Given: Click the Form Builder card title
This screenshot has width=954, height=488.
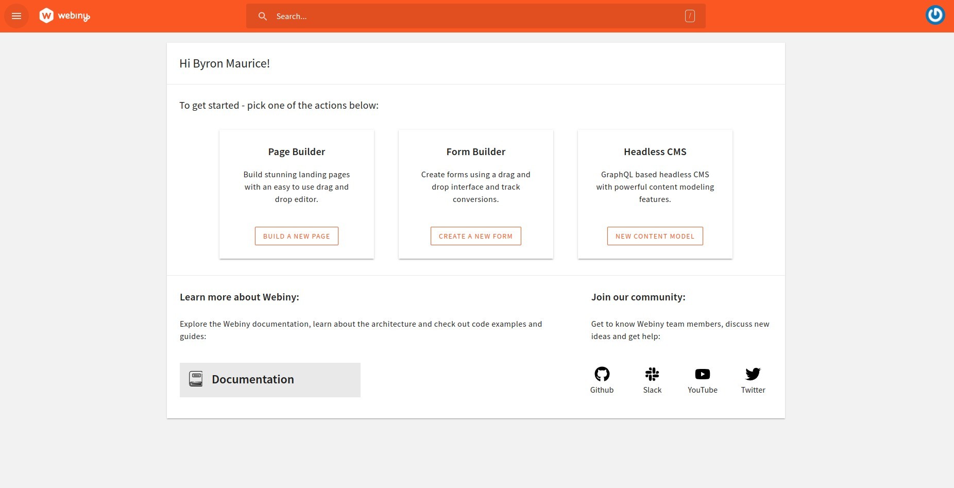Looking at the screenshot, I should [476, 152].
